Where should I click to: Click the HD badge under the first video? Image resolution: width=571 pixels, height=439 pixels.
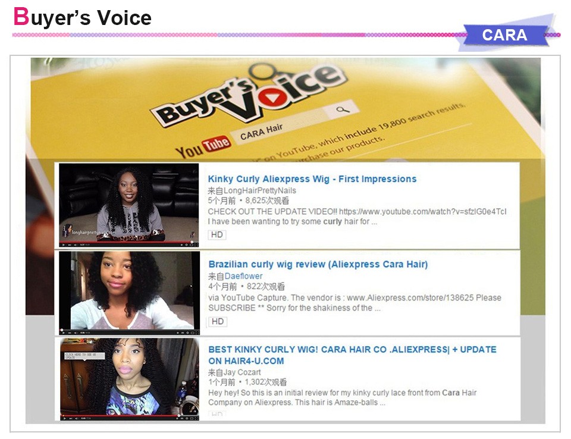(217, 235)
